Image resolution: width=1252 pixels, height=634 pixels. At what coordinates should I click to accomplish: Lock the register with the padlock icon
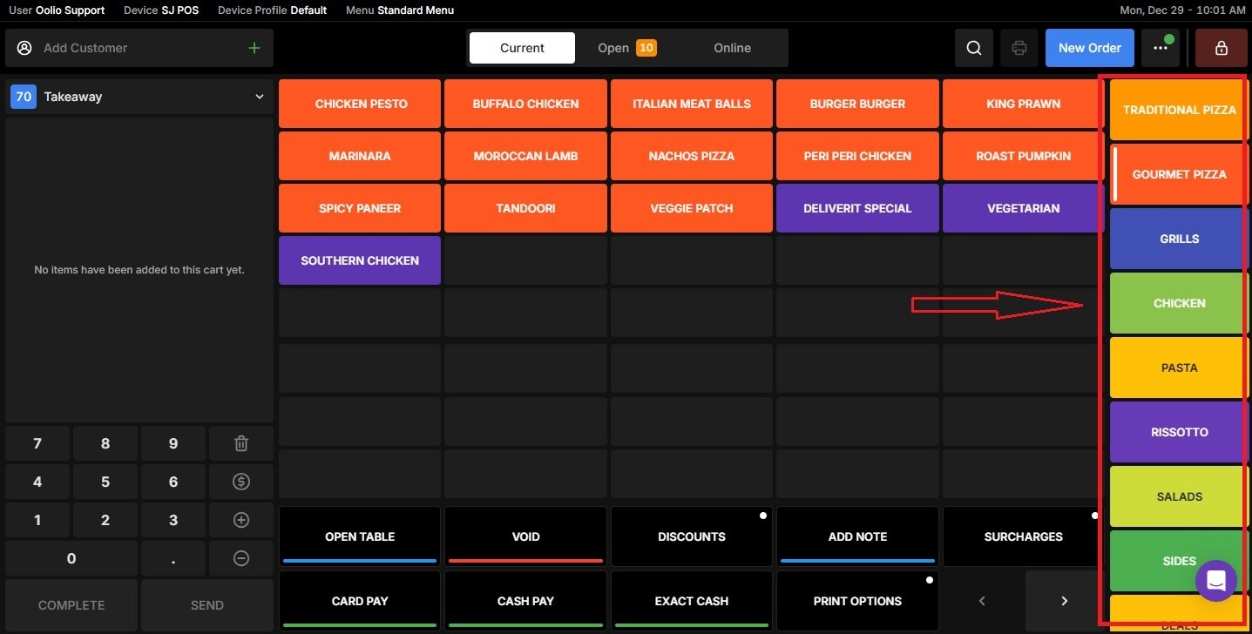(x=1221, y=48)
